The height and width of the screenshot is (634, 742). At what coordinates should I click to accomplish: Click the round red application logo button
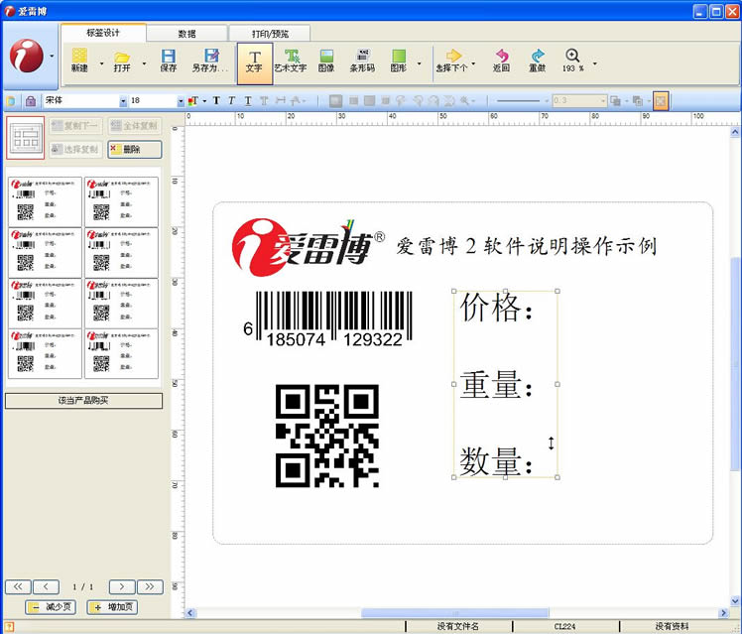27,56
